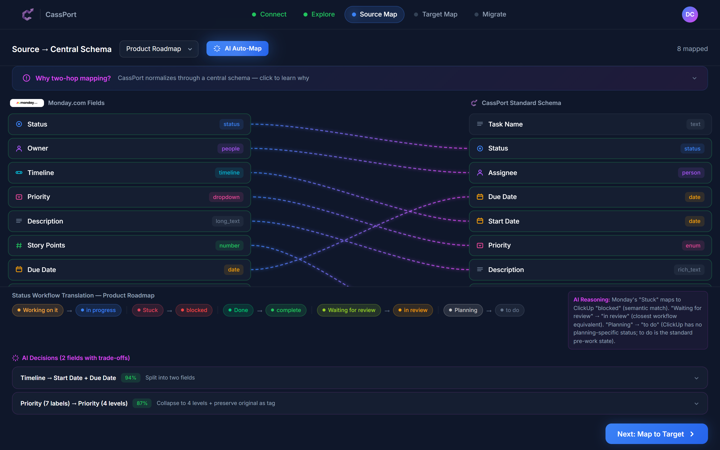Switch to the Target Map tab
Screen dimensions: 720x450
point(439,14)
